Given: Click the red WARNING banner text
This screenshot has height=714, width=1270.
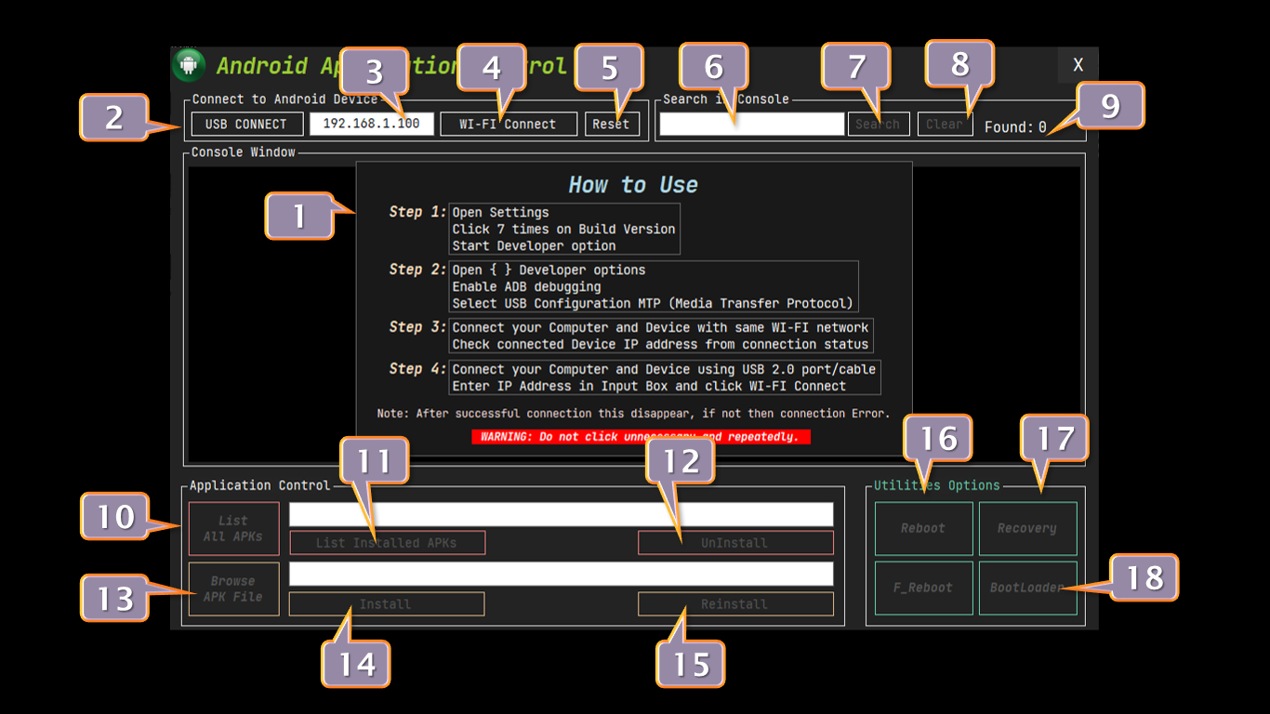Looking at the screenshot, I should (641, 436).
